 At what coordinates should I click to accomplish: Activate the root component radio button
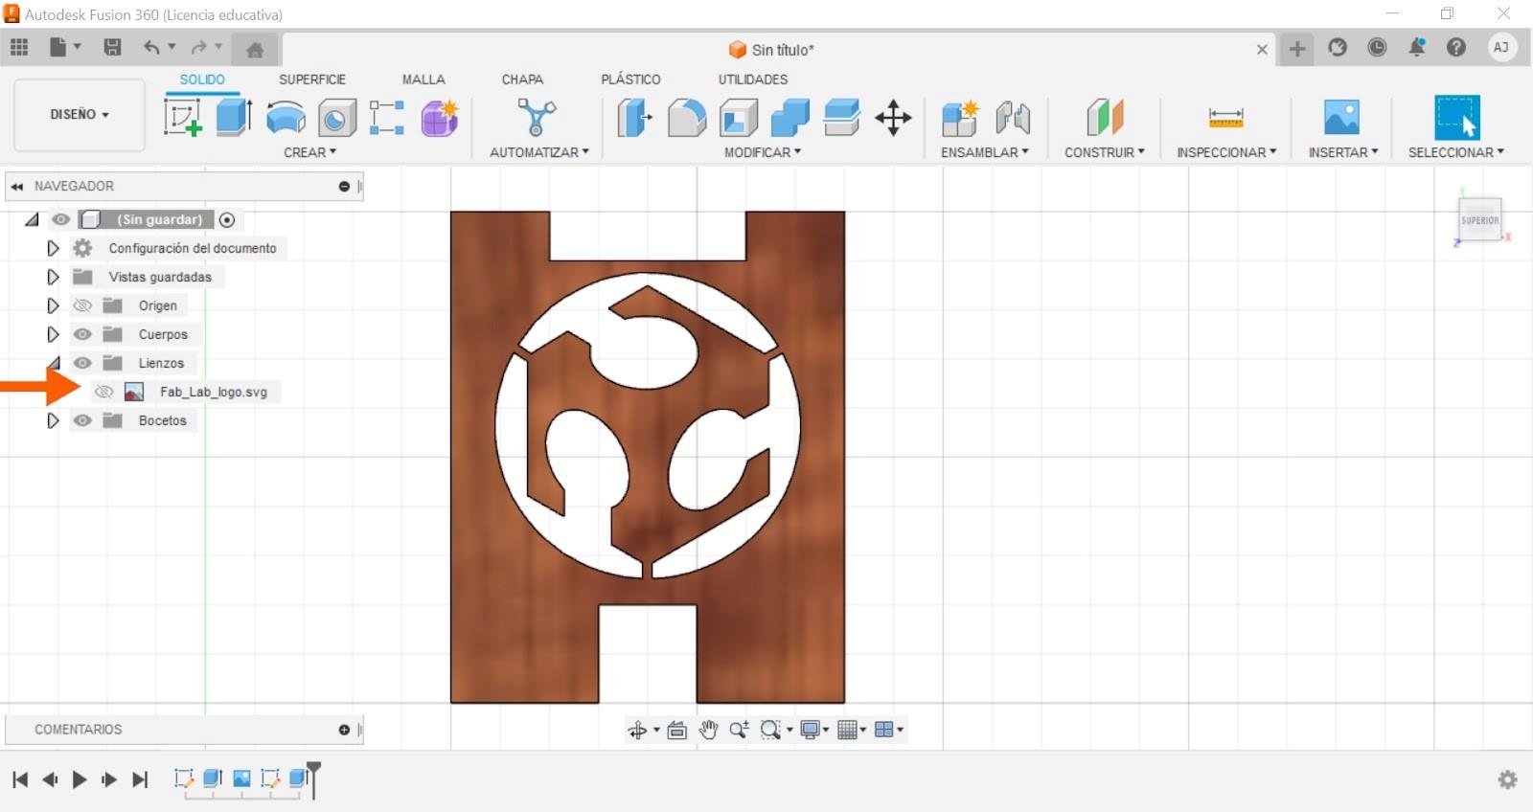[227, 219]
